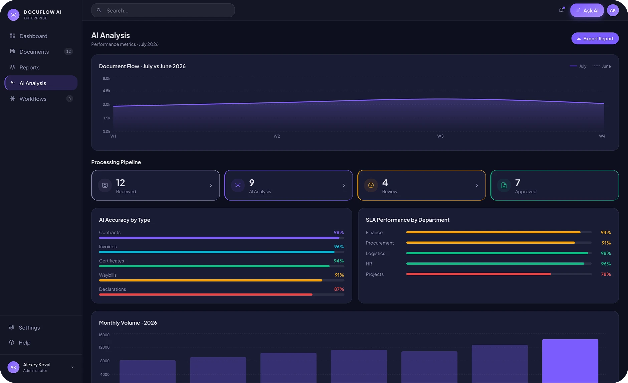Image resolution: width=628 pixels, height=383 pixels.
Task: Click the search magnifier icon
Action: click(99, 10)
